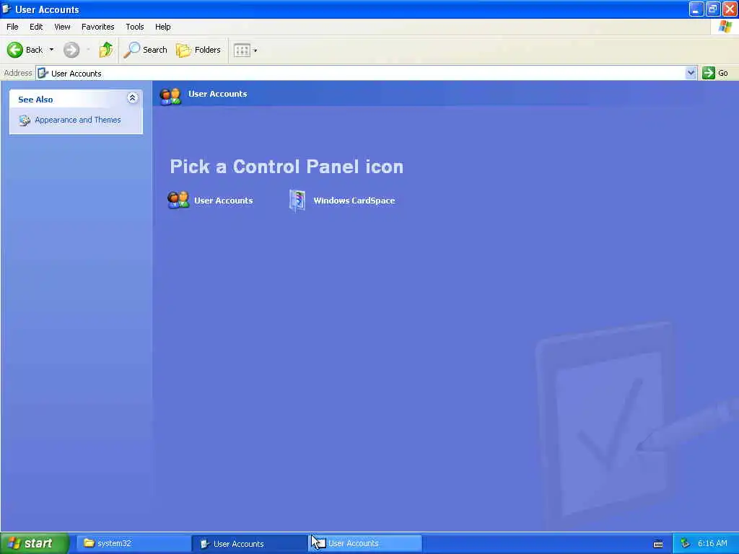This screenshot has width=739, height=554.
Task: Switch to first User Accounts taskbar button
Action: 249,544
